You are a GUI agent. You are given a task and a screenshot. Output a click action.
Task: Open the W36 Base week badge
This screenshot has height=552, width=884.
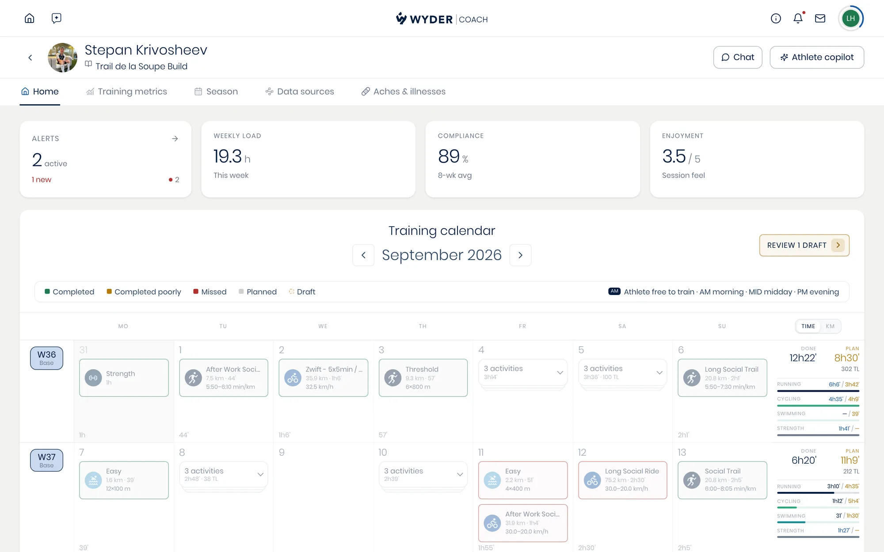pos(46,358)
